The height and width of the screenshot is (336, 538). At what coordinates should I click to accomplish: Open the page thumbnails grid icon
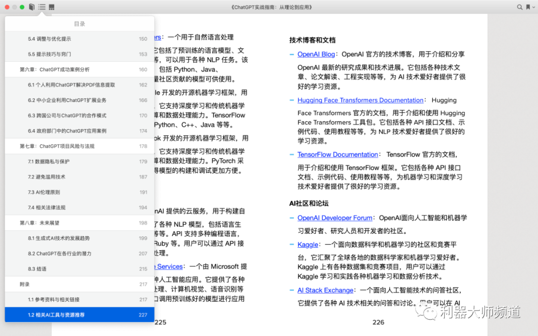pos(52,7)
